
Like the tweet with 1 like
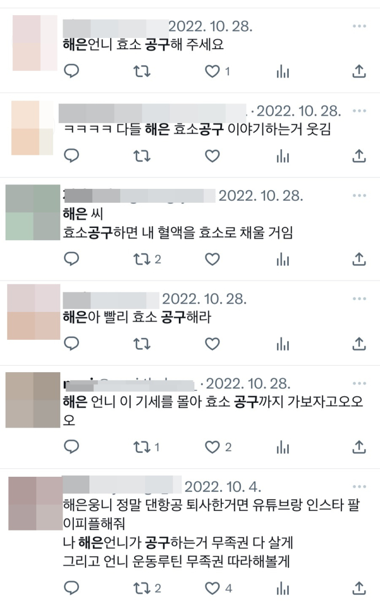tap(212, 71)
